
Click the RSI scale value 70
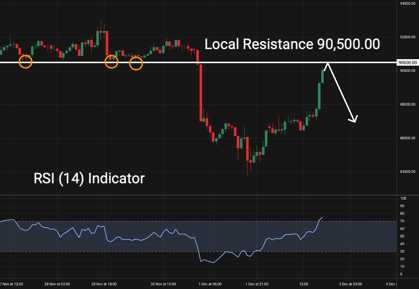click(x=402, y=221)
